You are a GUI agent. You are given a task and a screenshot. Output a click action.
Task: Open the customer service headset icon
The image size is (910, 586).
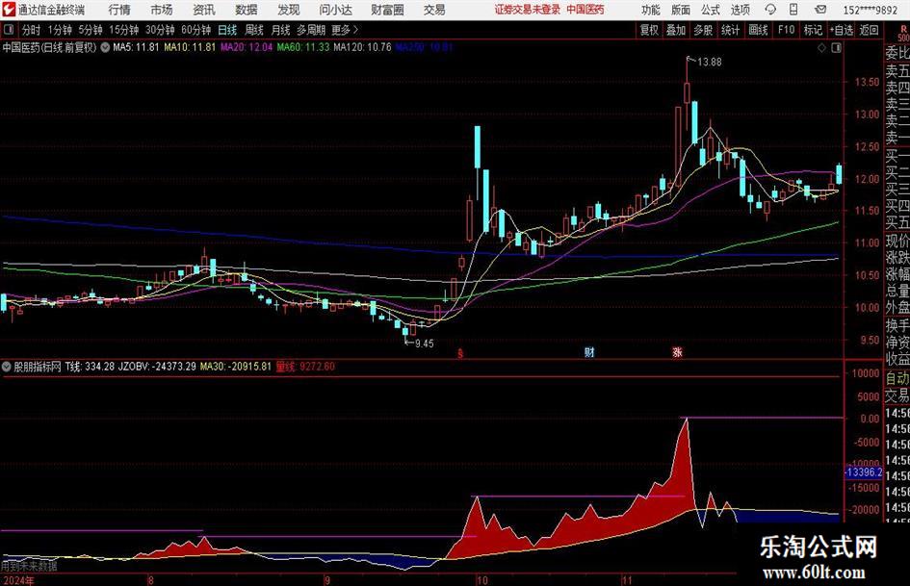(770, 10)
